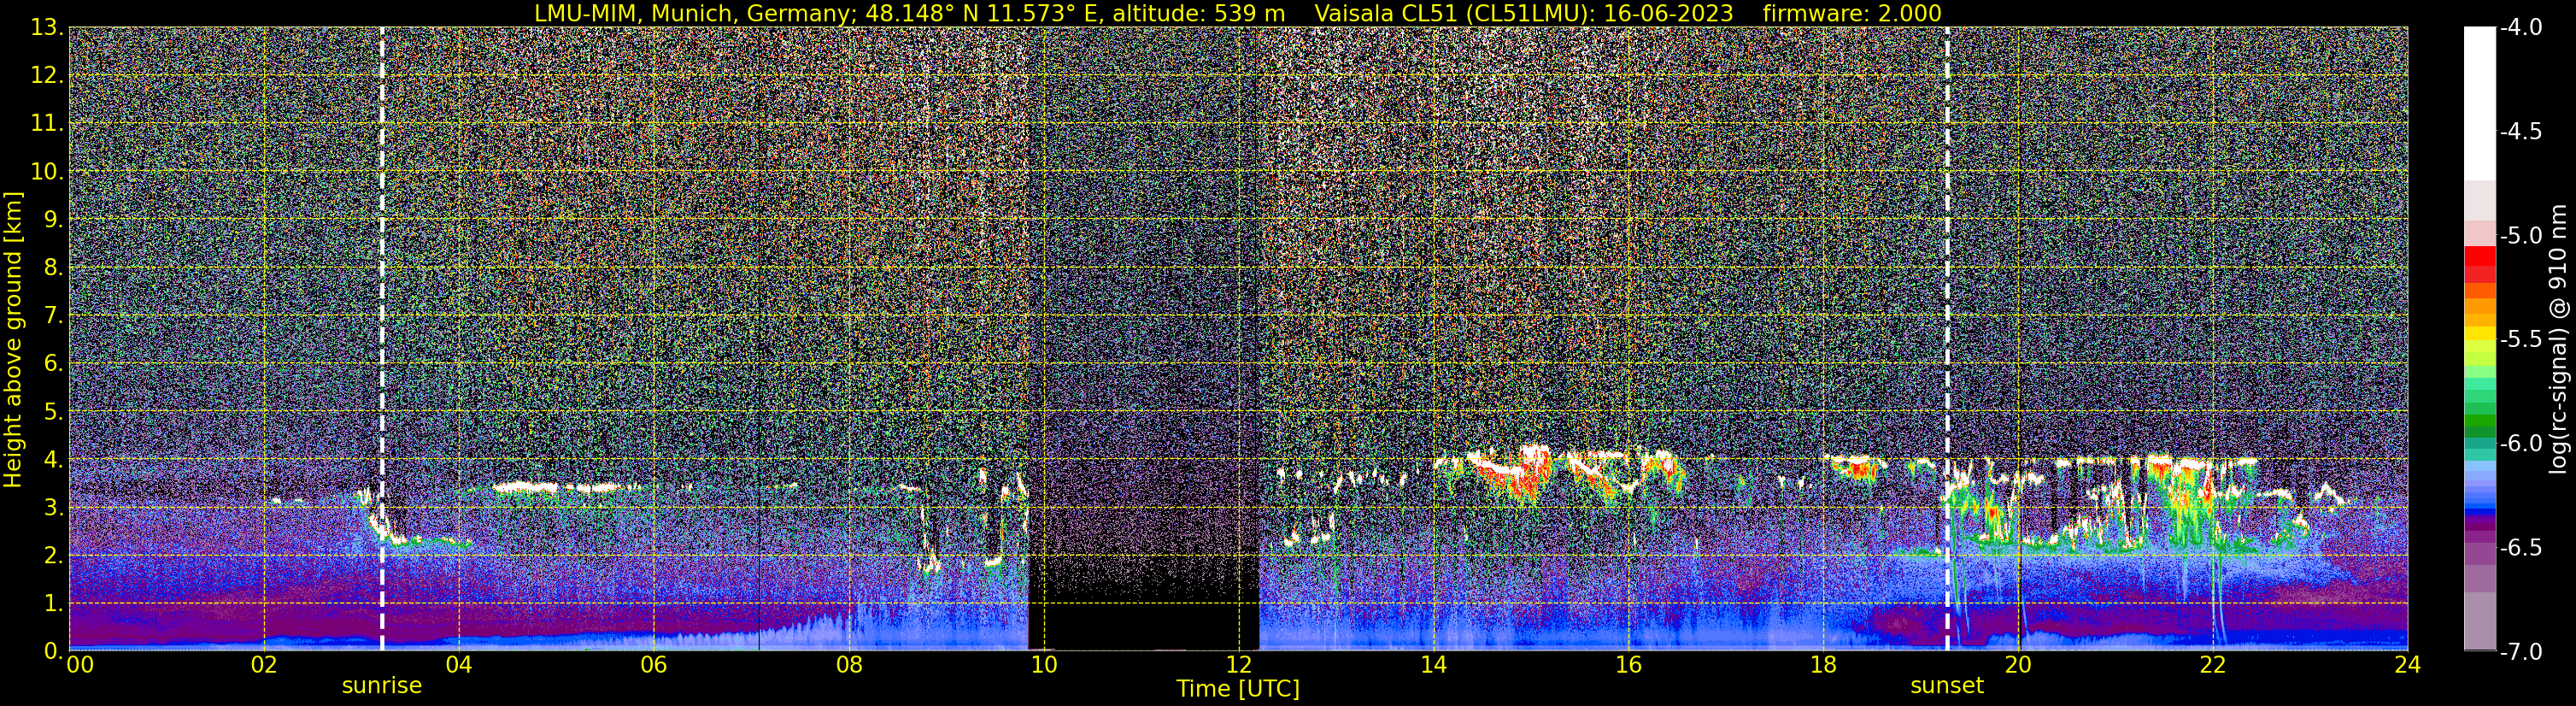Click the '02' time axis tick label
The height and width of the screenshot is (706, 2576).
(x=263, y=665)
